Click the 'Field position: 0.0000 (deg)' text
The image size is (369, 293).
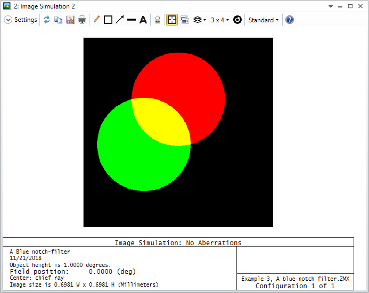coord(73,272)
